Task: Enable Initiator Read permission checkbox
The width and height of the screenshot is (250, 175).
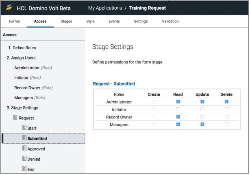Action: 178,109
